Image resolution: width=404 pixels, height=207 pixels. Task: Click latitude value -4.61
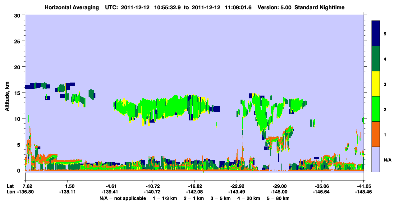point(110,186)
